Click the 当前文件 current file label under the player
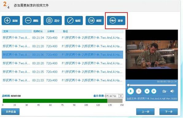The width and height of the screenshot is (183, 118). tap(152, 99)
